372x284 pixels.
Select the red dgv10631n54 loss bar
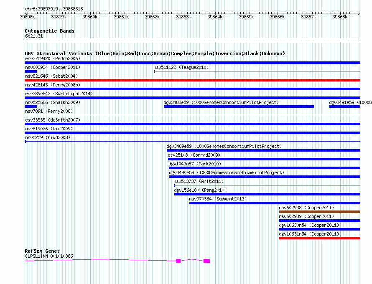tap(319, 238)
